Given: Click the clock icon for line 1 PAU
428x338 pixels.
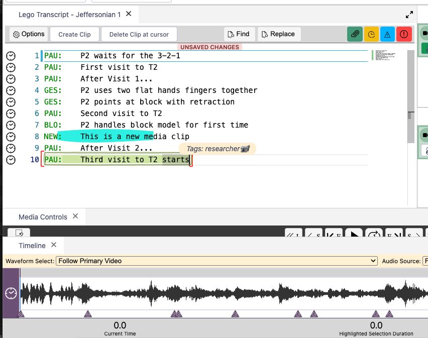Looking at the screenshot, I should [11, 56].
